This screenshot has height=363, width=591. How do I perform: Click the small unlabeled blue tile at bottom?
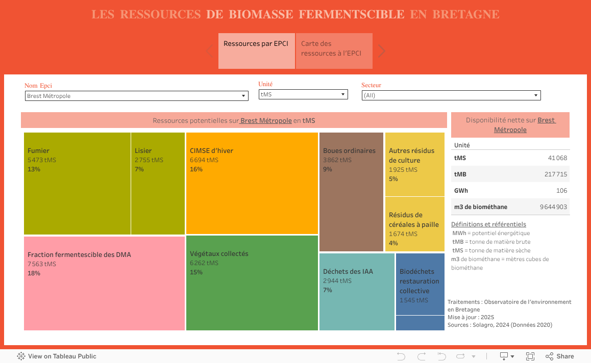[x=420, y=323]
